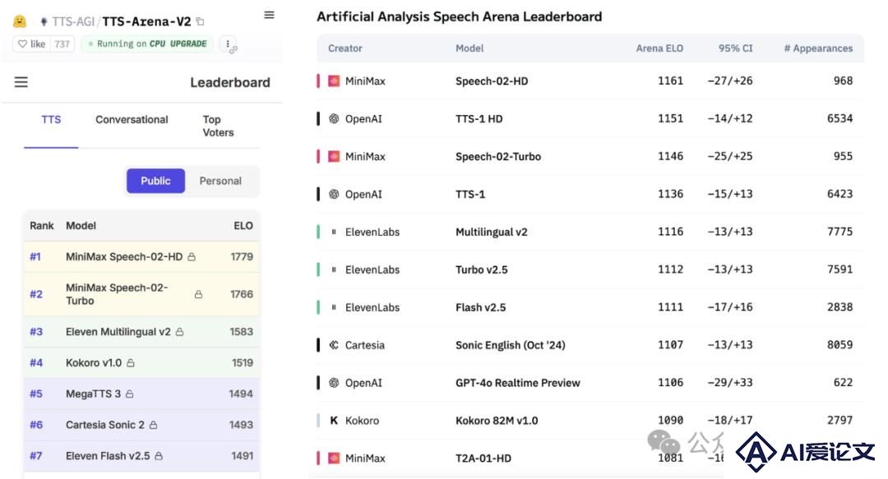
Task: Click TTS-1 HD model name
Action: click(x=479, y=118)
